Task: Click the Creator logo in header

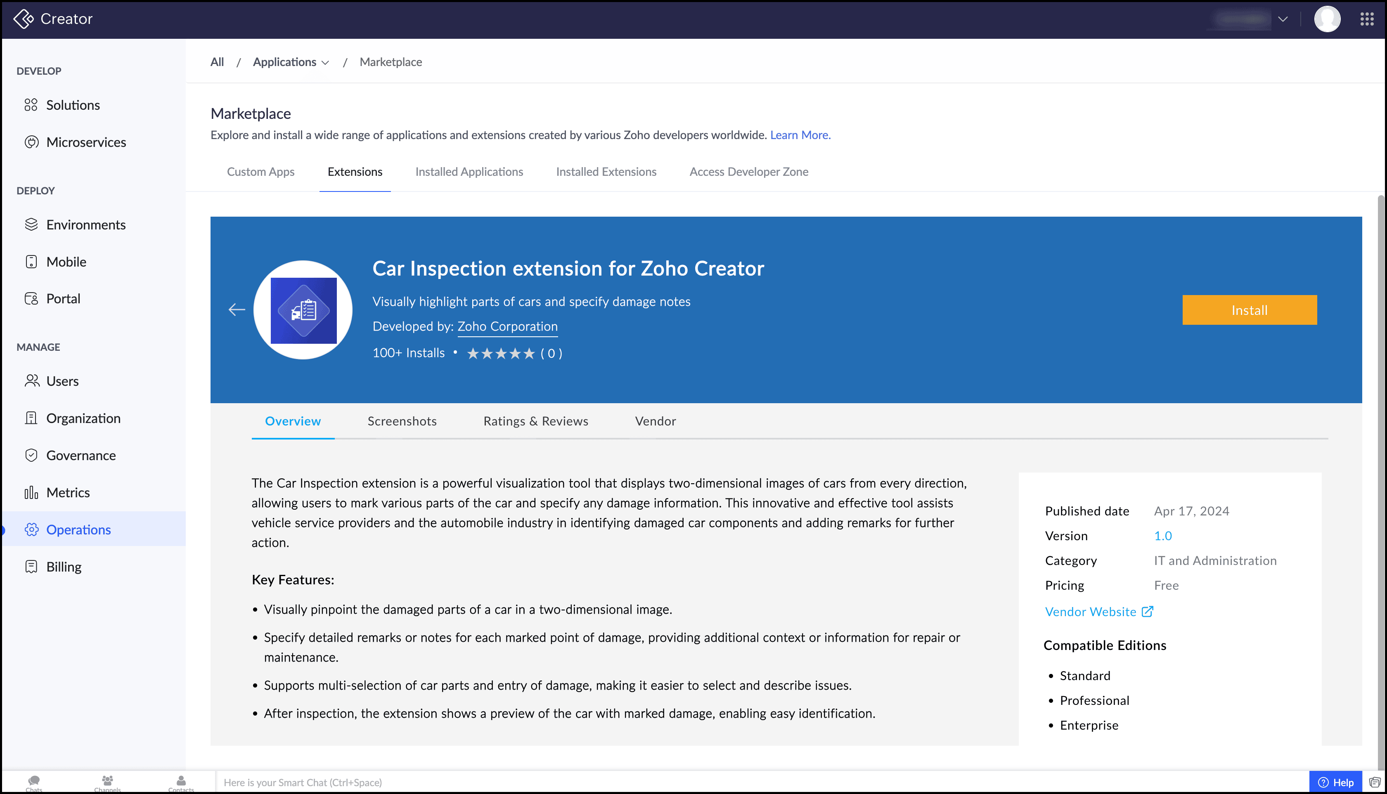Action: tap(53, 19)
